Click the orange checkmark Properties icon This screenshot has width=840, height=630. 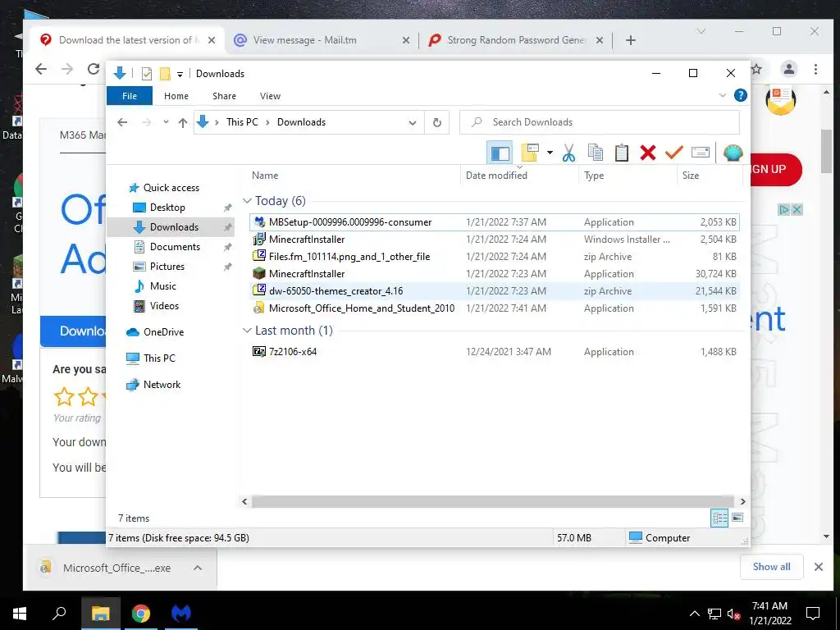[674, 153]
